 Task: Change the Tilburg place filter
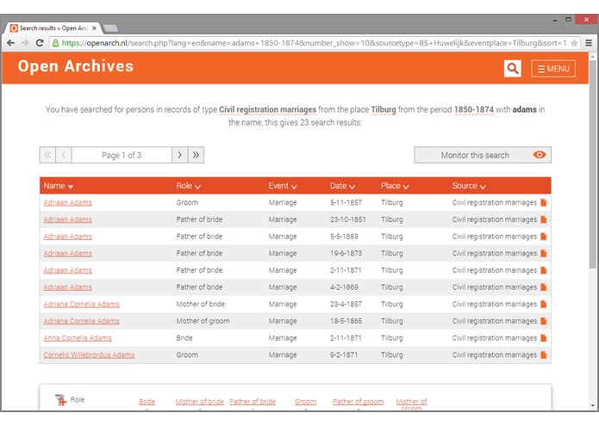click(x=384, y=110)
